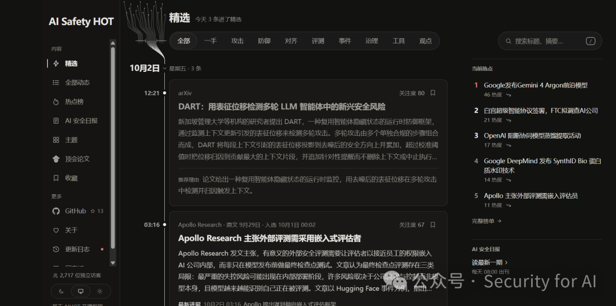The image size is (616, 306).
Task: Click the visitors icon beside 2,717 位独立访客
Action: pyautogui.click(x=55, y=276)
